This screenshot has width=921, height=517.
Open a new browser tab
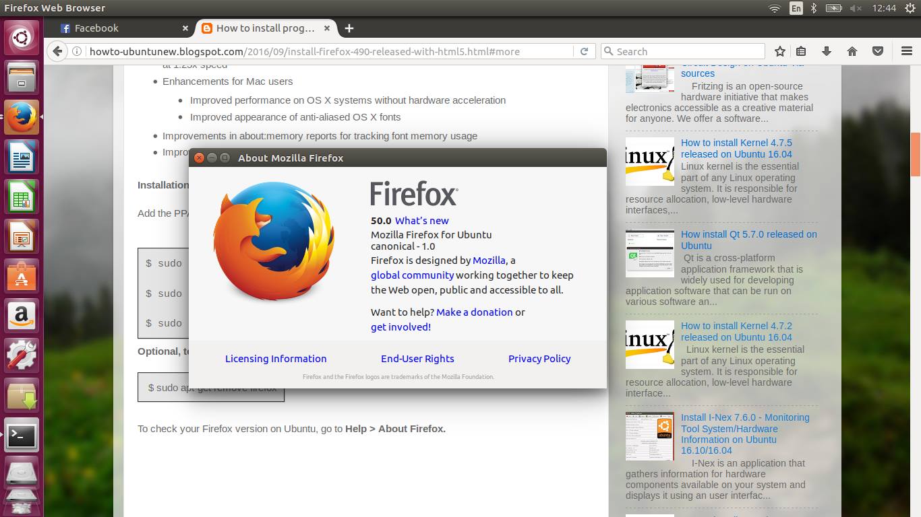[x=349, y=28]
